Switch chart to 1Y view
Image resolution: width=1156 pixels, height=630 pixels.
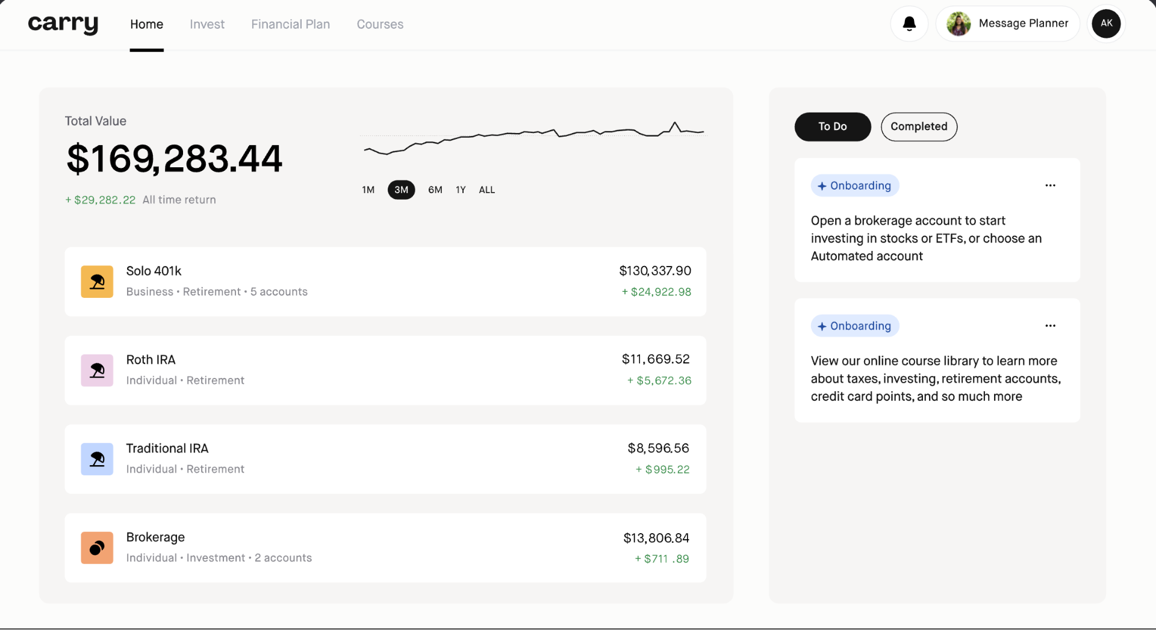pyautogui.click(x=461, y=190)
